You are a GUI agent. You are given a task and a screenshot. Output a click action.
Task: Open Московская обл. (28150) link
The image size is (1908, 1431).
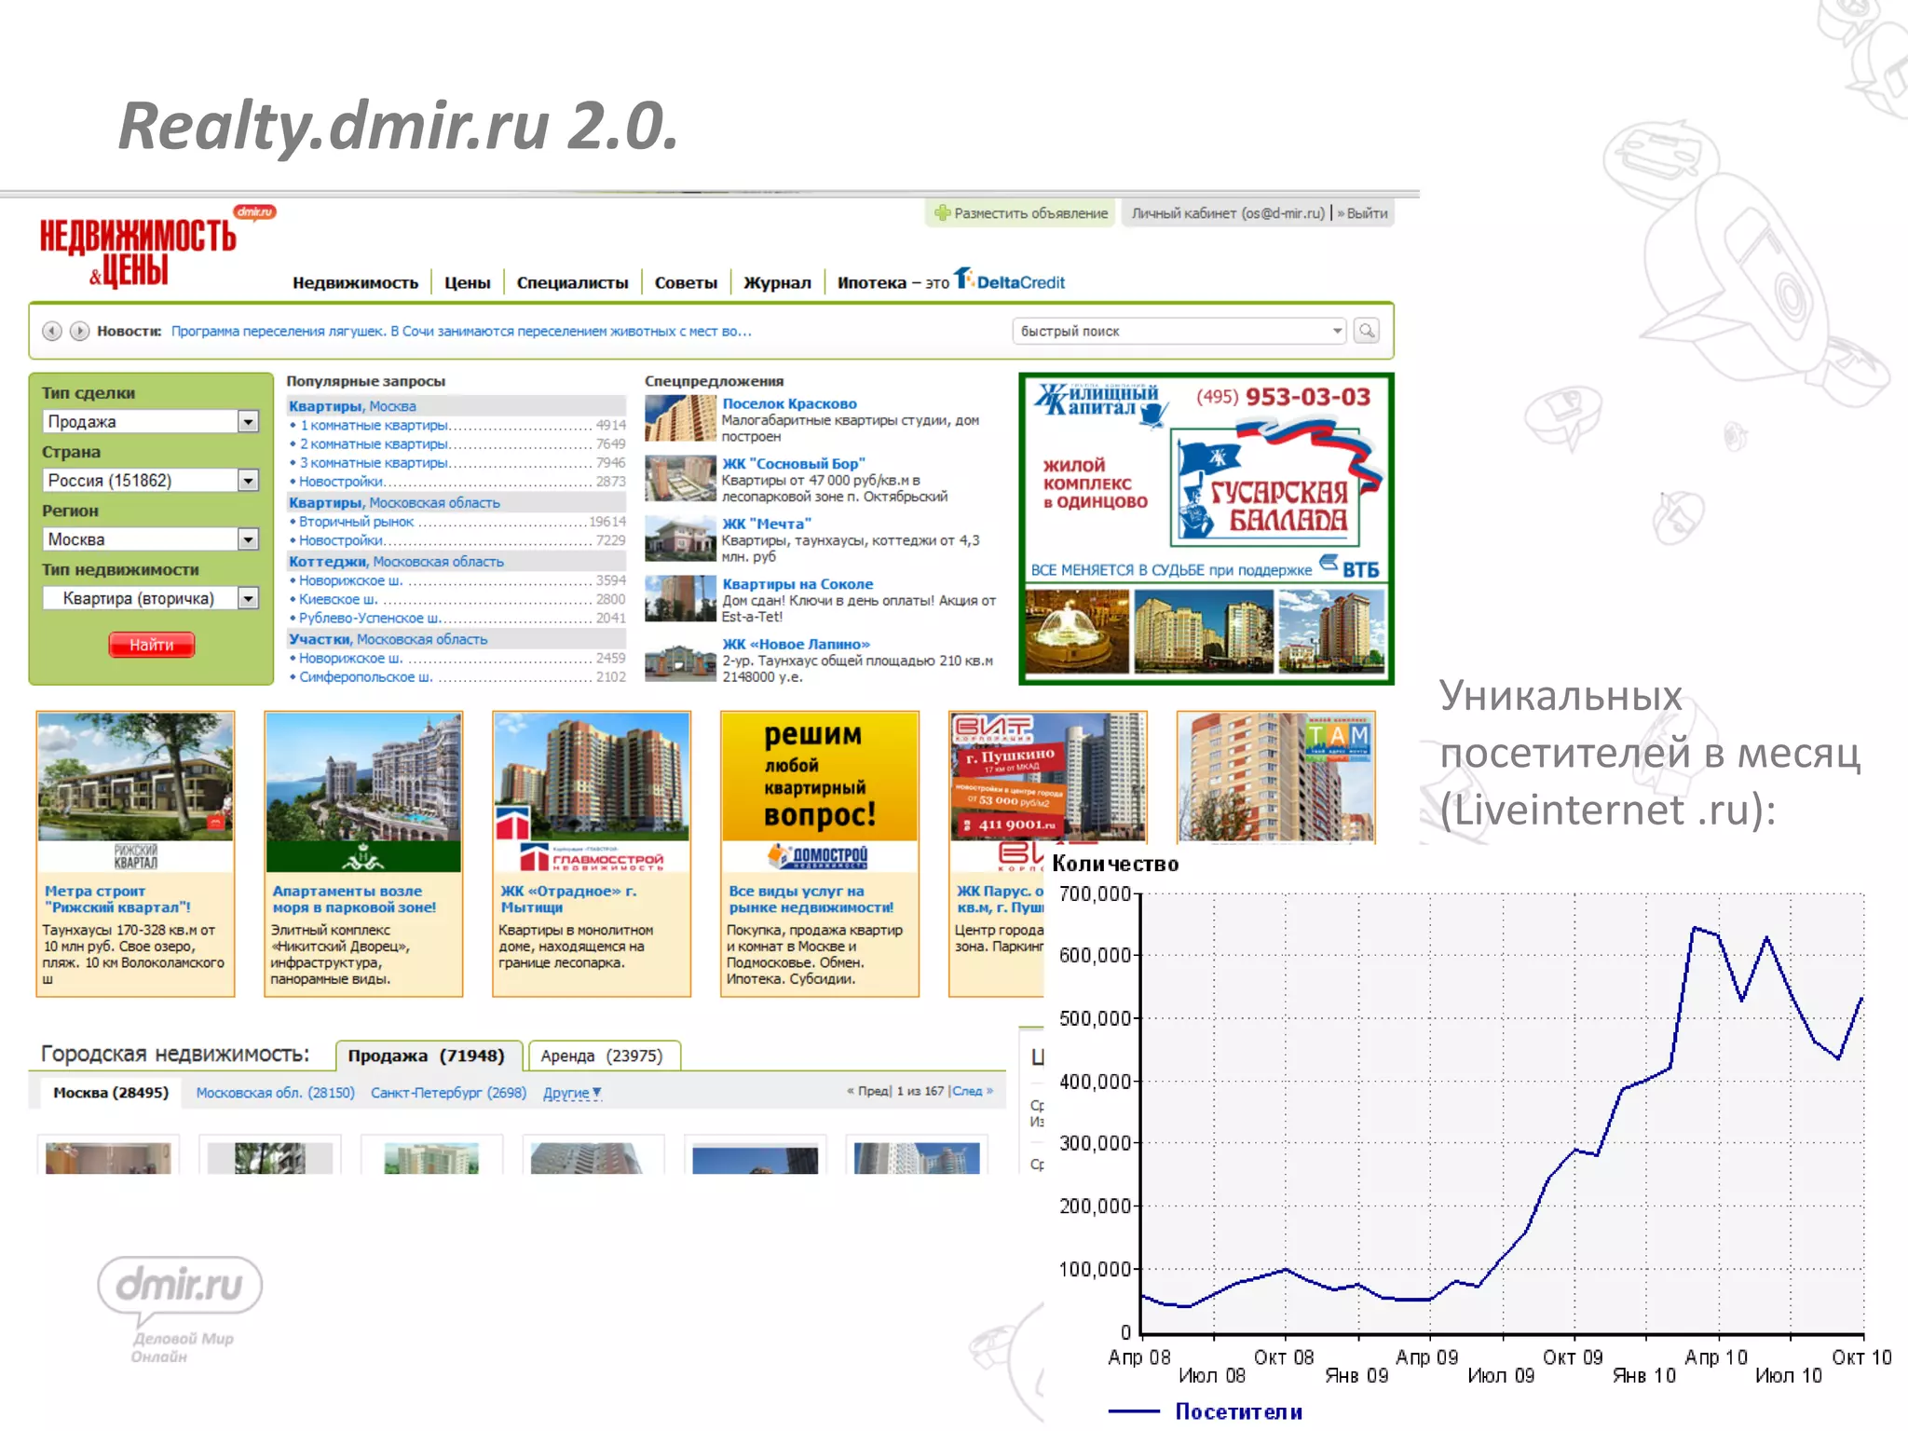click(x=276, y=1093)
